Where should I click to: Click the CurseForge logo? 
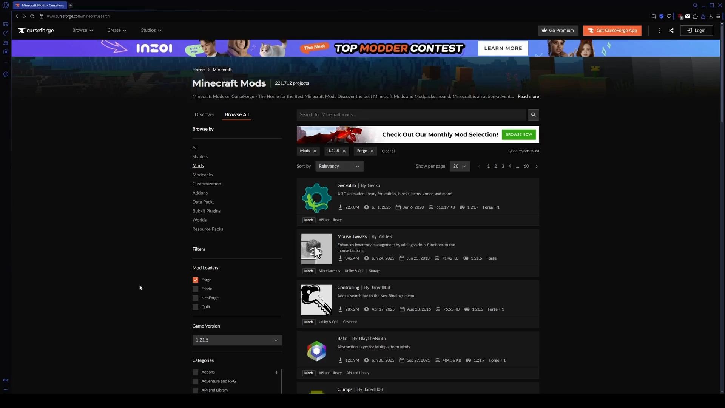pyautogui.click(x=36, y=31)
